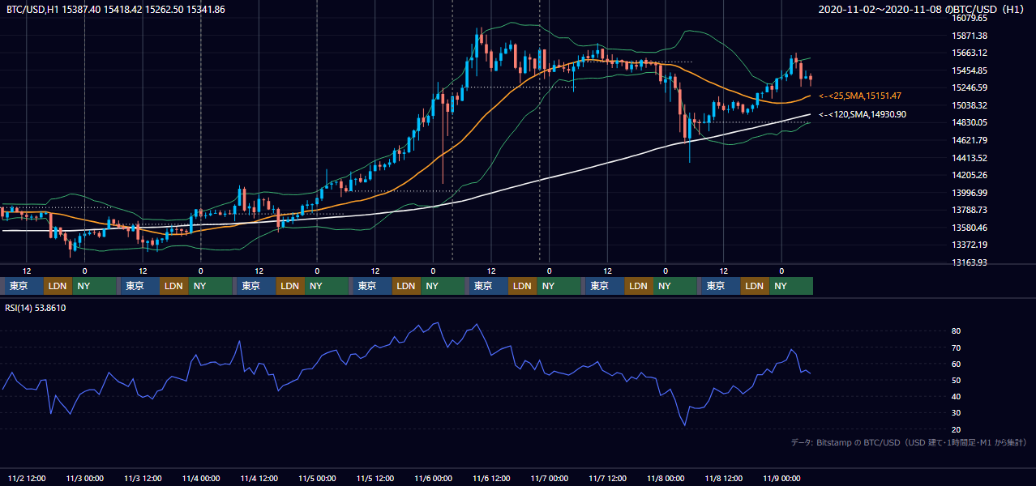Click the RSI scale value 20
Image resolution: width=1036 pixels, height=486 pixels.
[x=957, y=429]
